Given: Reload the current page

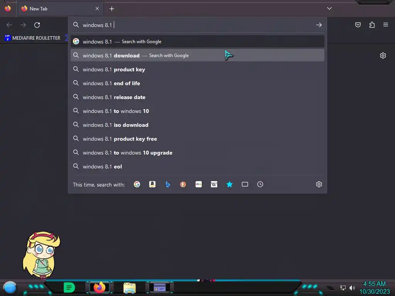Looking at the screenshot, I should click(x=37, y=25).
